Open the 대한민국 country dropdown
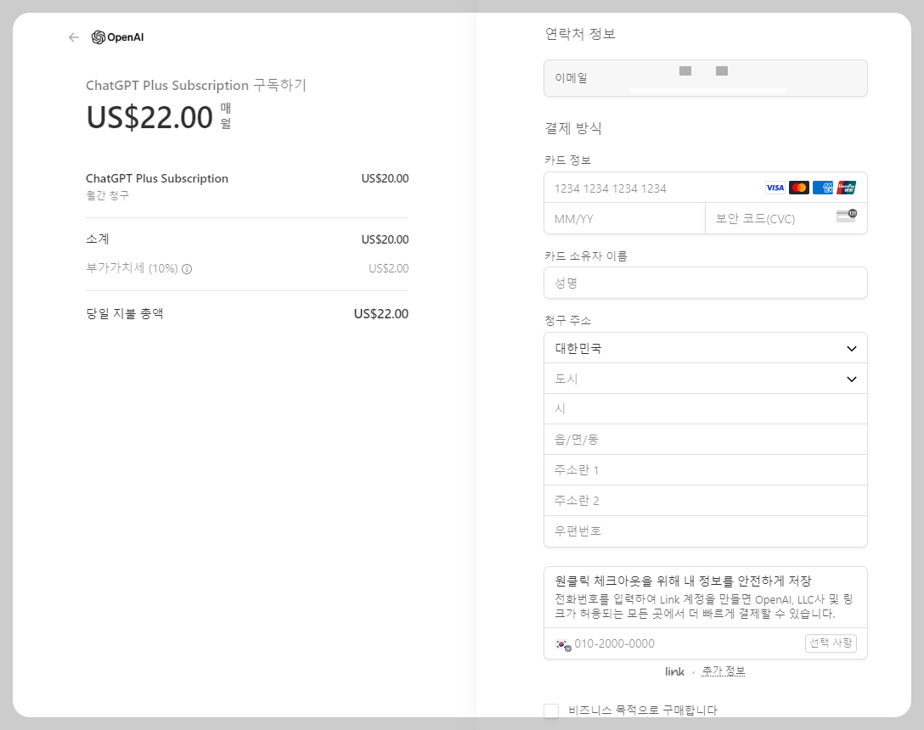Image resolution: width=924 pixels, height=730 pixels. point(706,348)
